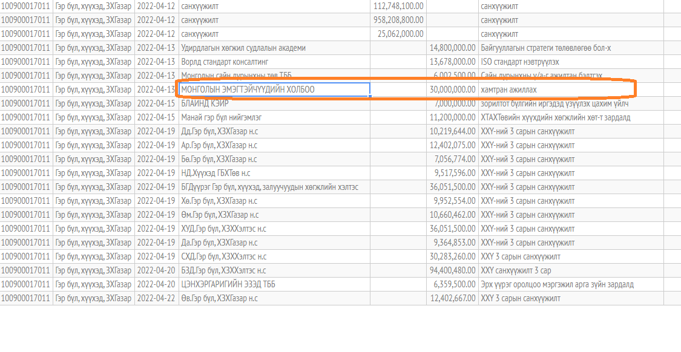Select the хамтран ажиллах description cell
The image size is (681, 352).
508,90
